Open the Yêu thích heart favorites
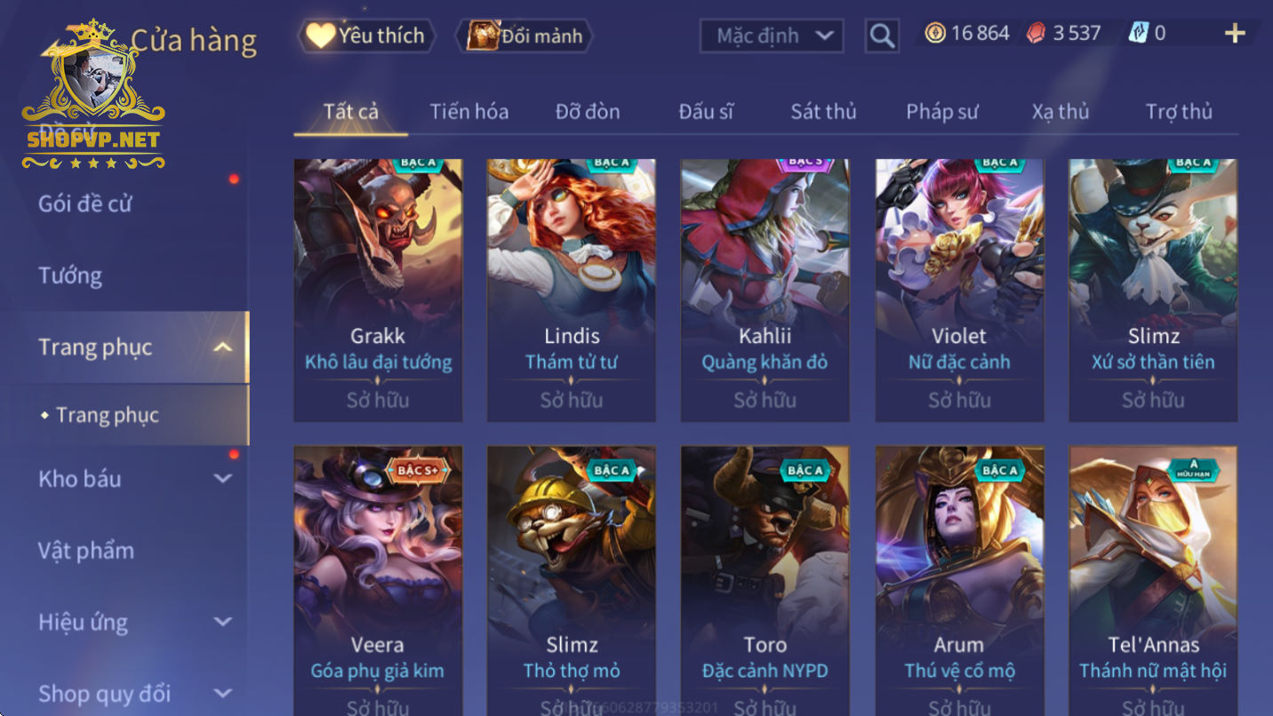The height and width of the screenshot is (716, 1273). tap(320, 36)
